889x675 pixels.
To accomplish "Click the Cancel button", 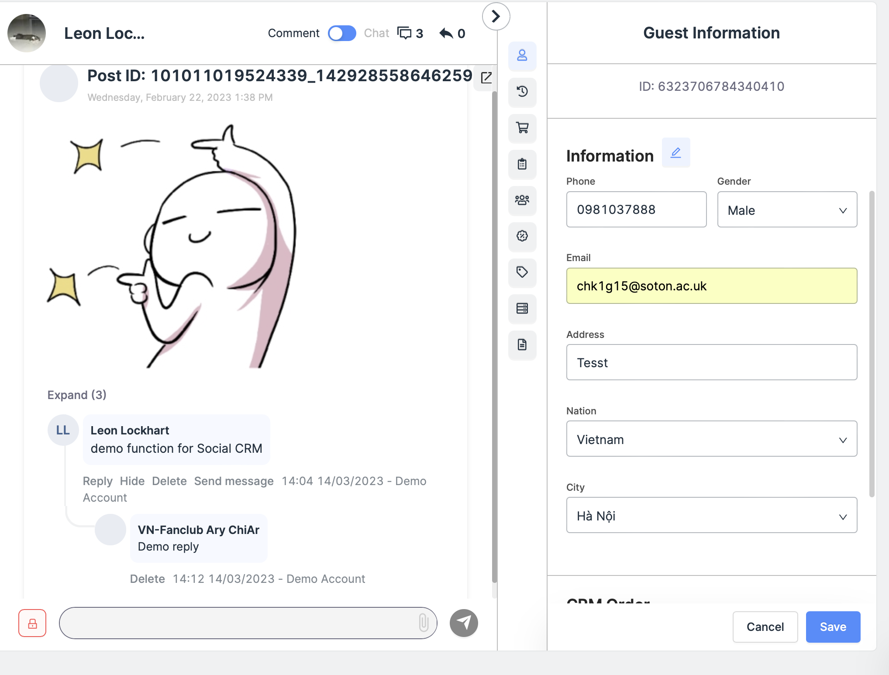I will tap(765, 627).
